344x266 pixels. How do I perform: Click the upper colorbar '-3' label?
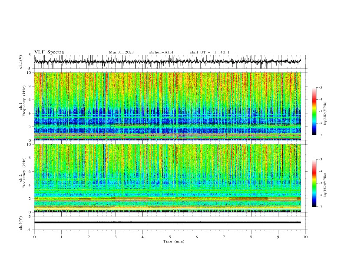[321, 87]
